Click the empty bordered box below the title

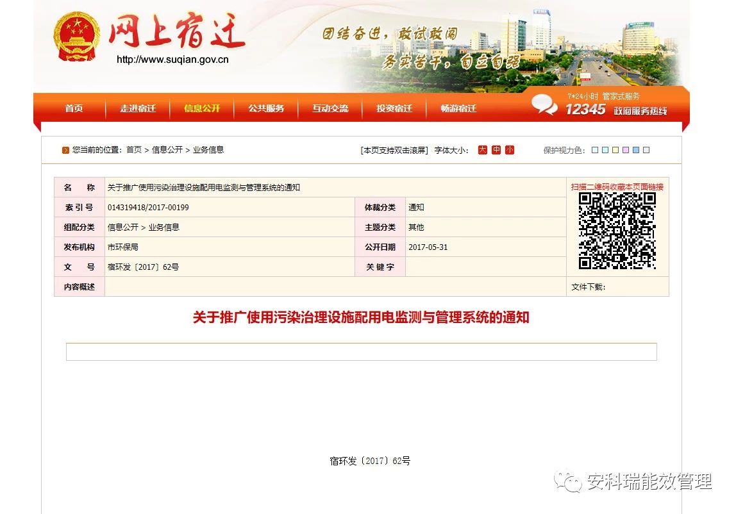tap(362, 352)
